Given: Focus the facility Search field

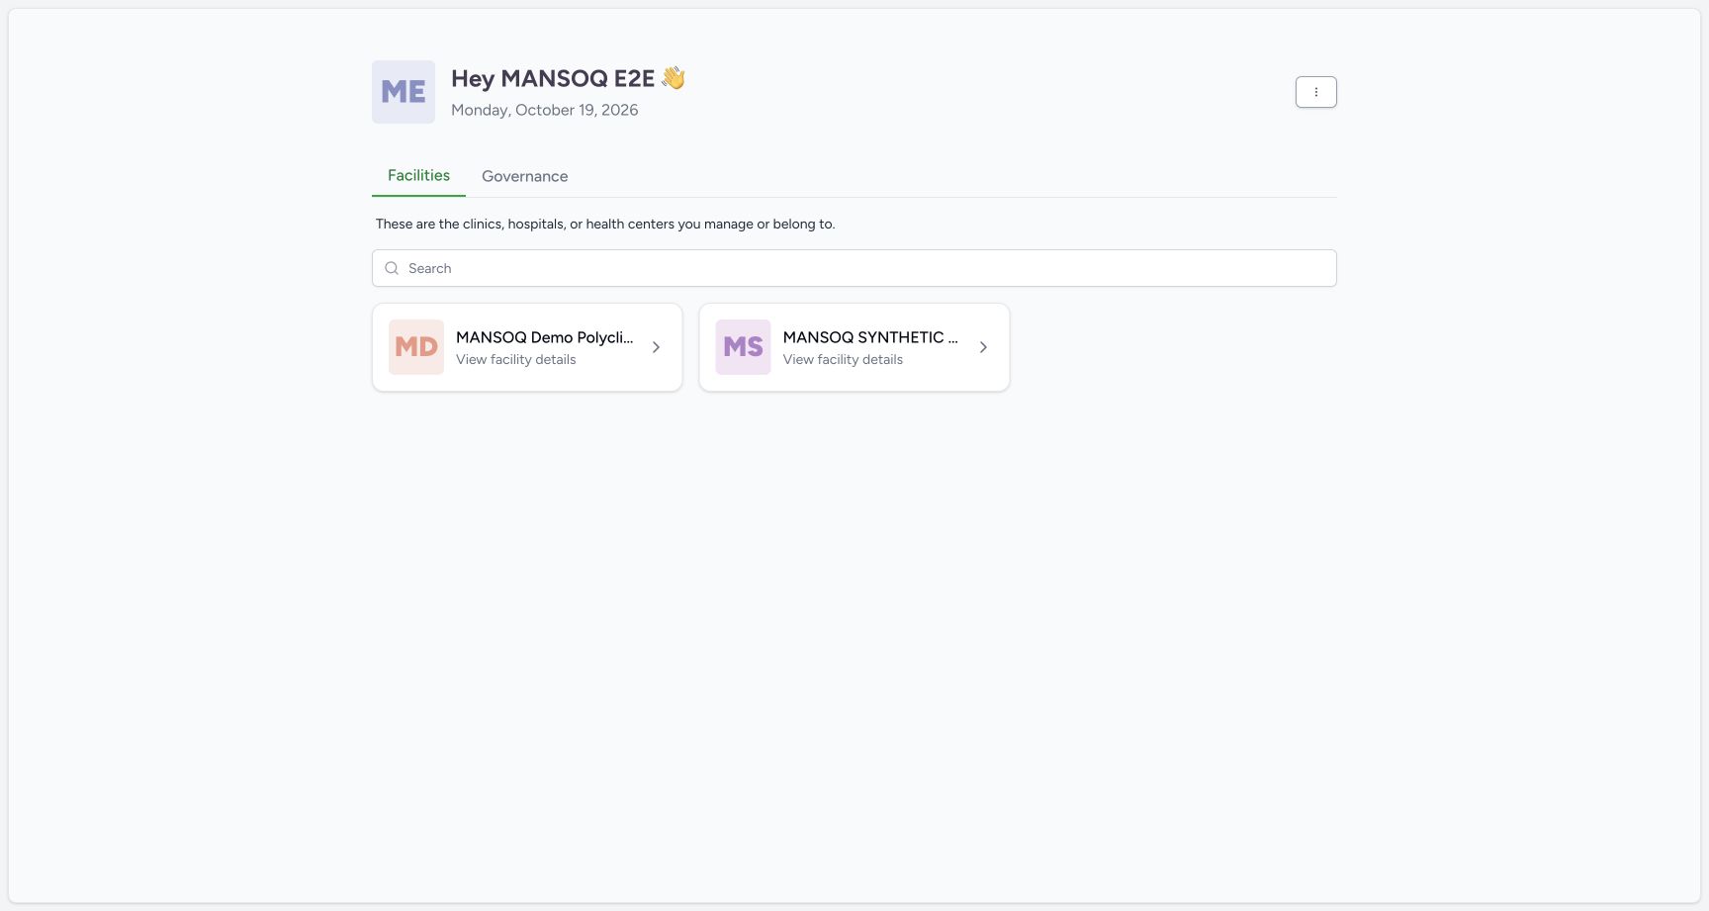Looking at the screenshot, I should 854,268.
